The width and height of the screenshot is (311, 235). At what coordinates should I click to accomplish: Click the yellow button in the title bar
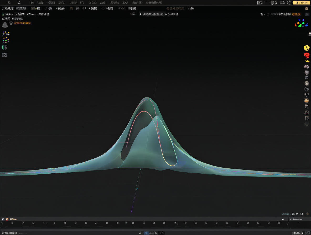302,3
